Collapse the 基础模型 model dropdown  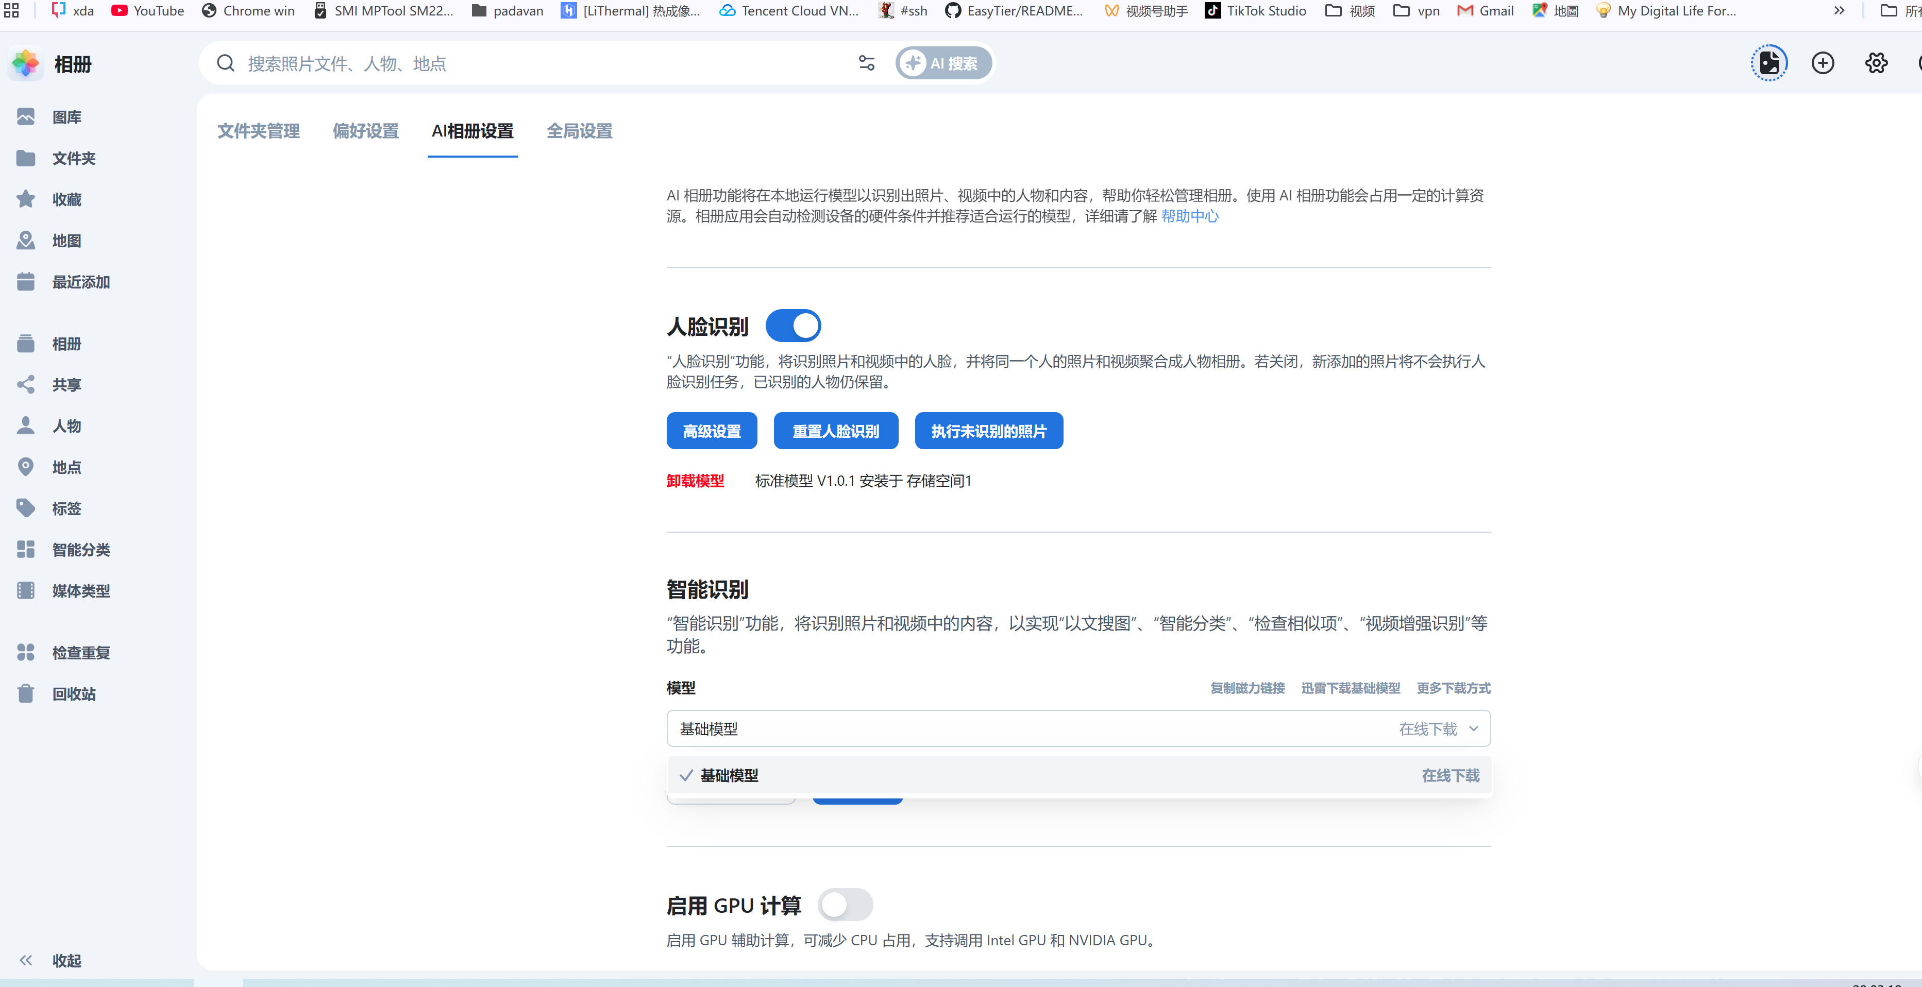(1473, 729)
